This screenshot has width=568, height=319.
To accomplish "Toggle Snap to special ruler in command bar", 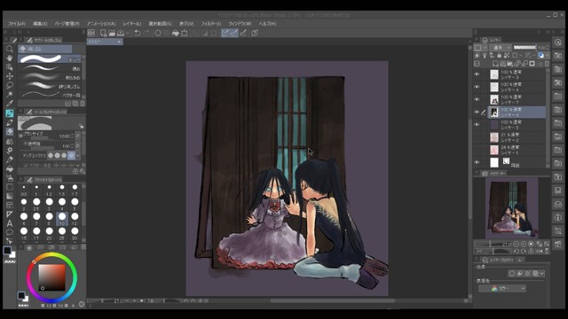I will (x=234, y=33).
